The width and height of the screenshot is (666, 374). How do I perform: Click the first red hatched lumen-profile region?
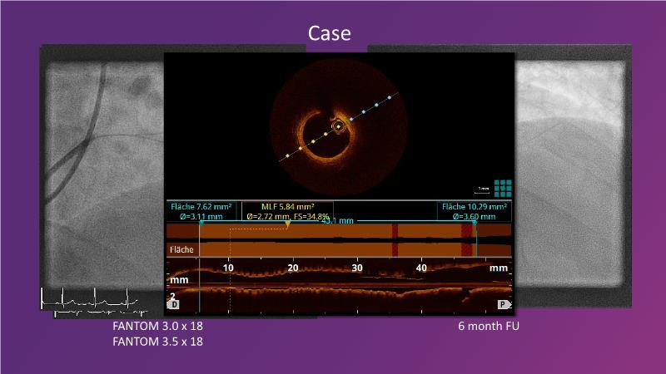tap(395, 239)
